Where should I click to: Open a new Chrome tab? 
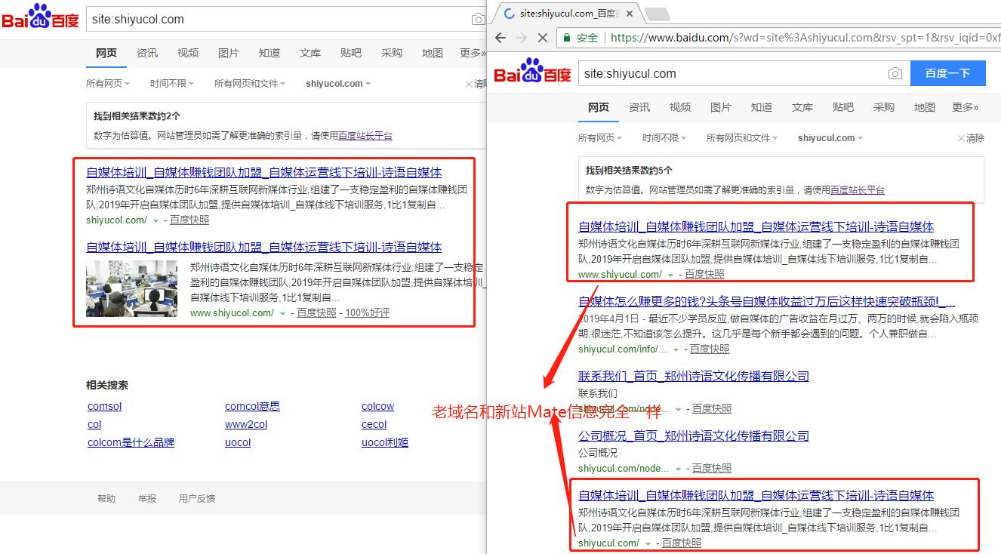pos(657,14)
